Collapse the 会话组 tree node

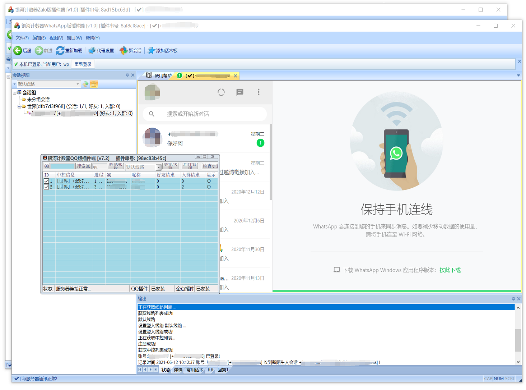15,93
